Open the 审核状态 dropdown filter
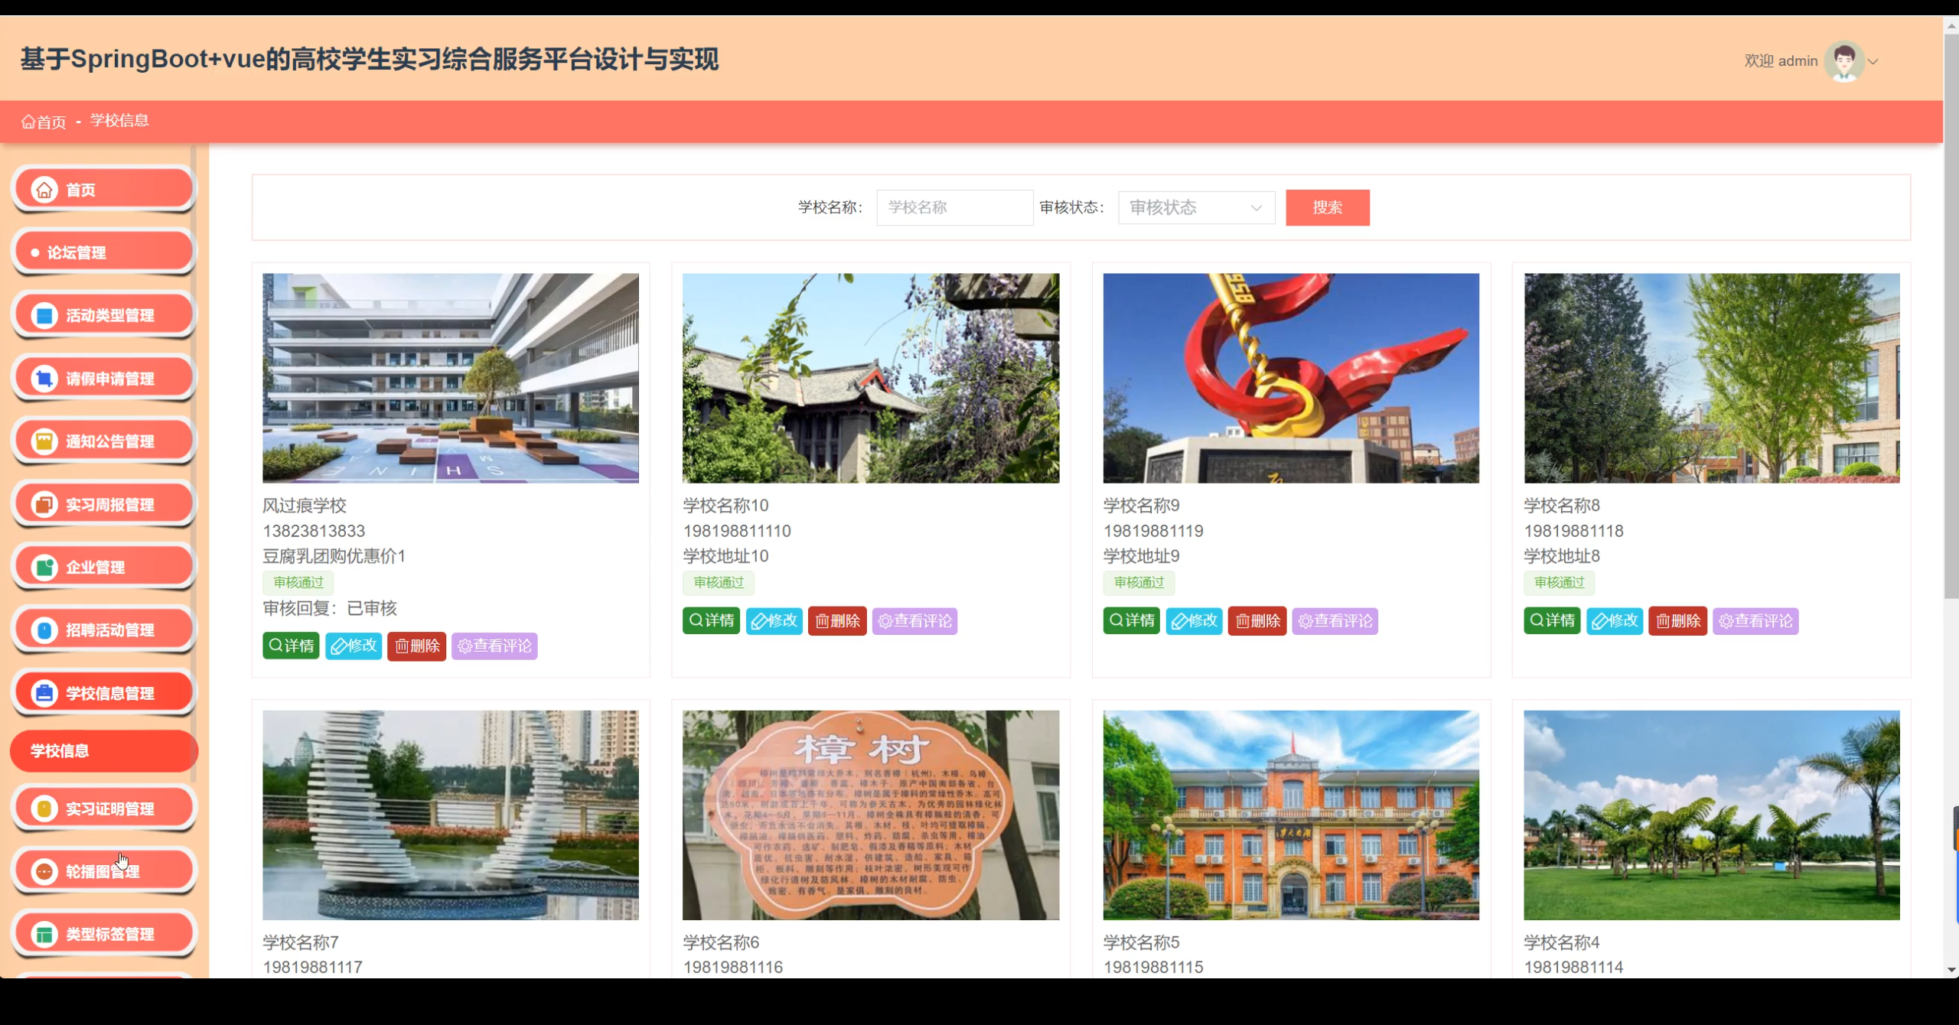The height and width of the screenshot is (1025, 1959). tap(1195, 207)
